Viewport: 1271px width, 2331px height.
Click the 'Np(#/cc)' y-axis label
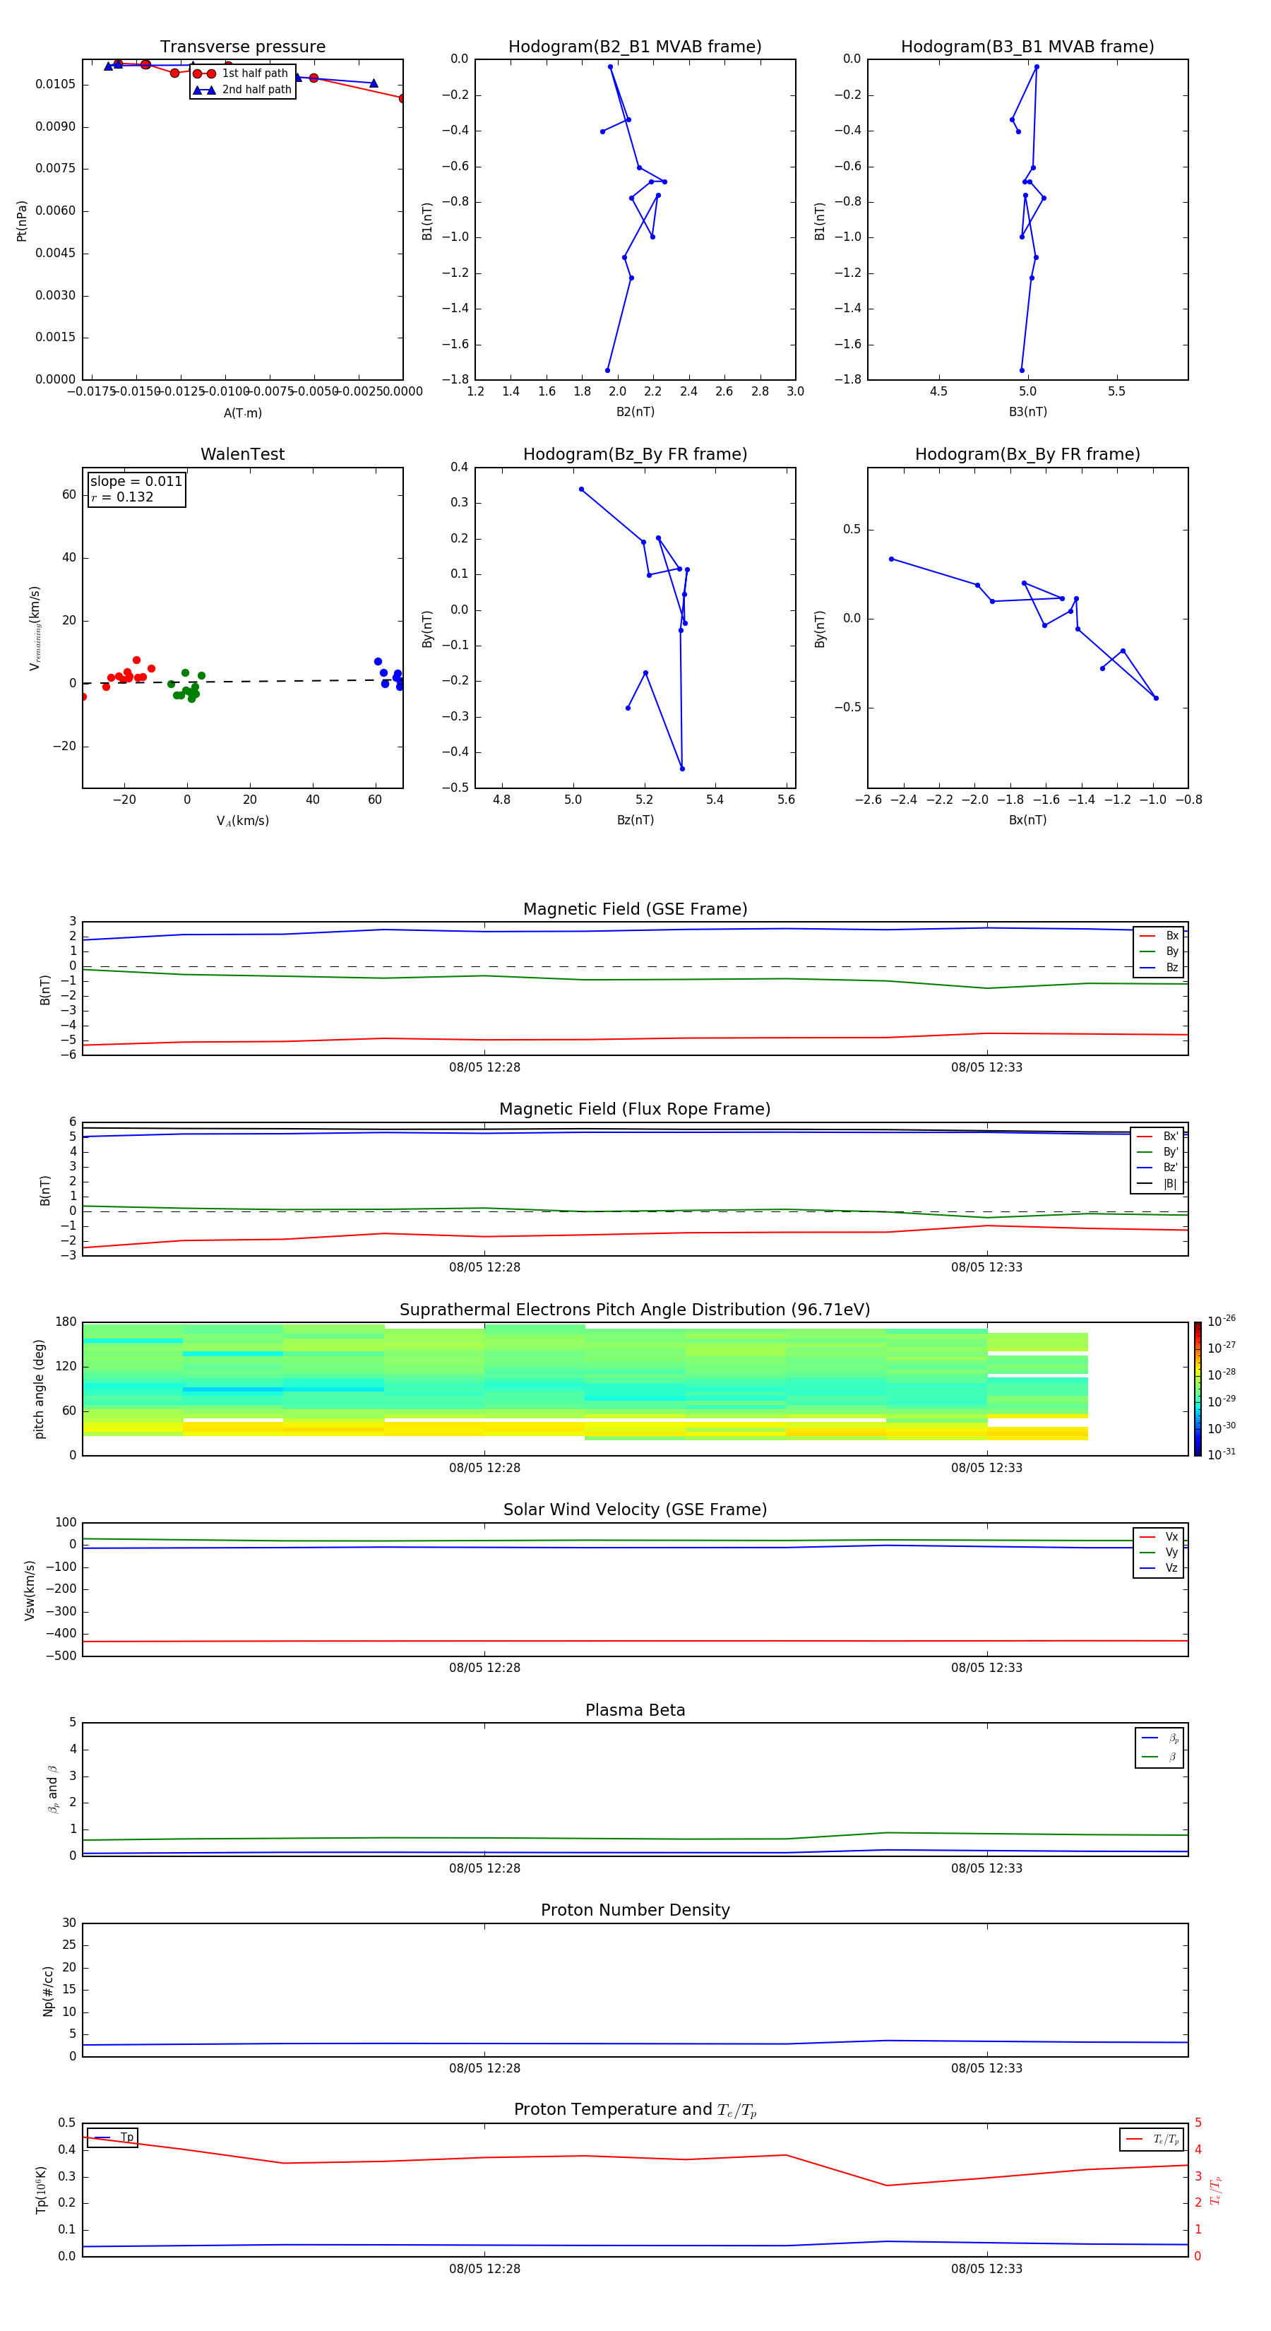pos(48,1991)
